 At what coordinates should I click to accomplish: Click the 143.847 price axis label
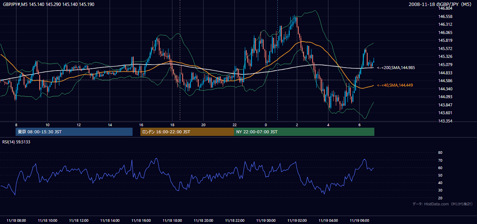click(x=445, y=105)
